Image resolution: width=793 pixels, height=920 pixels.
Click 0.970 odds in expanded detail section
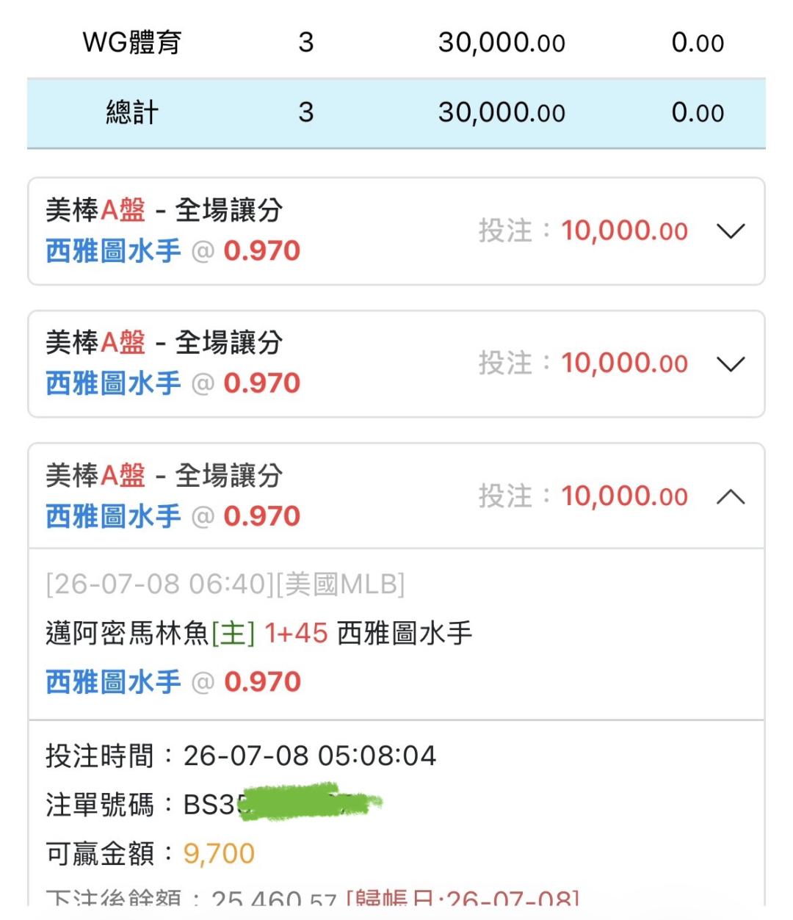(x=263, y=682)
